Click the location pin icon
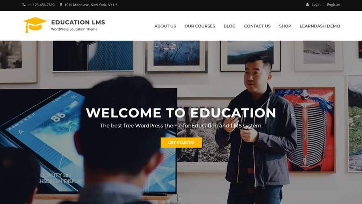 pyautogui.click(x=61, y=4)
